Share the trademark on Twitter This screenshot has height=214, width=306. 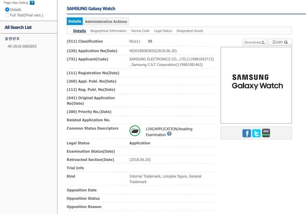(x=256, y=133)
